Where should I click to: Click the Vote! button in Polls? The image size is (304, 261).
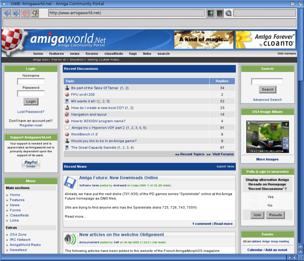(257, 215)
